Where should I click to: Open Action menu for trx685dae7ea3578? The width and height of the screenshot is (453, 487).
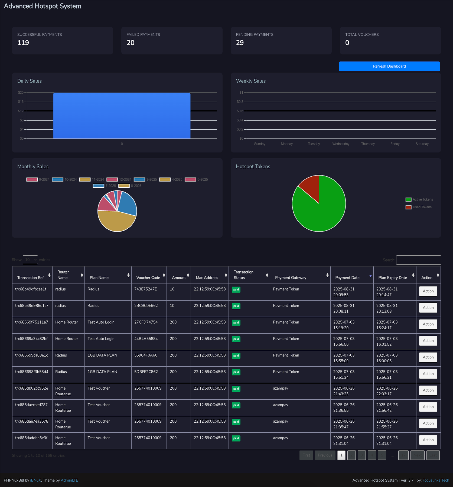pos(428,423)
